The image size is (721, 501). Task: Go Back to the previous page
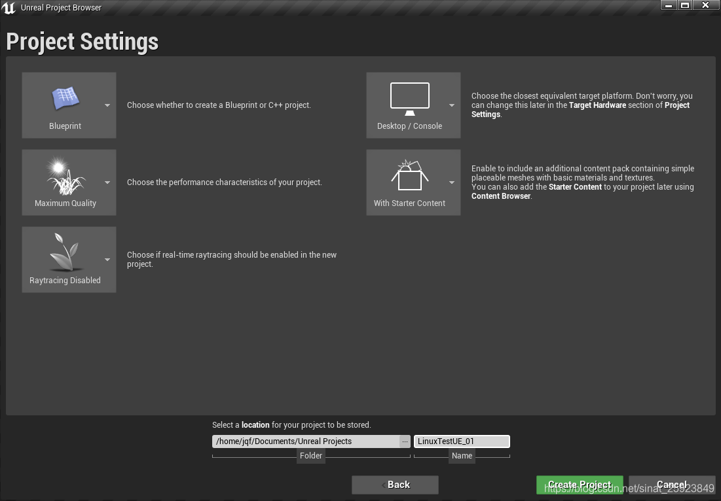click(395, 485)
